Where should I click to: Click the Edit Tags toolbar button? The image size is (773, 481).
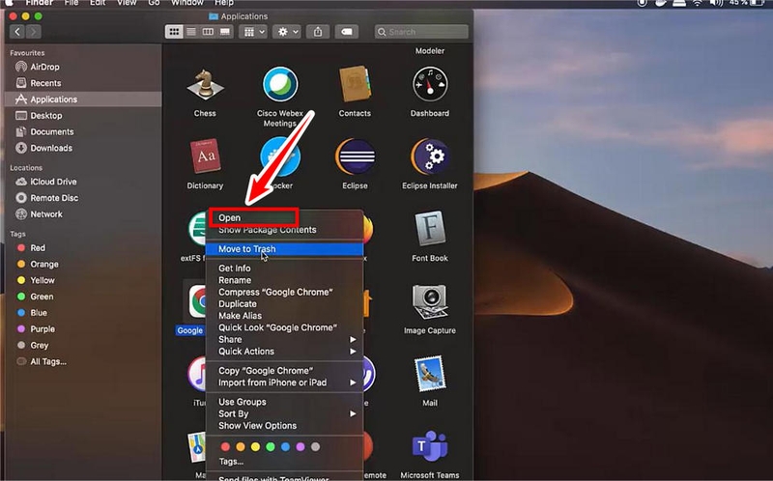[x=347, y=32]
